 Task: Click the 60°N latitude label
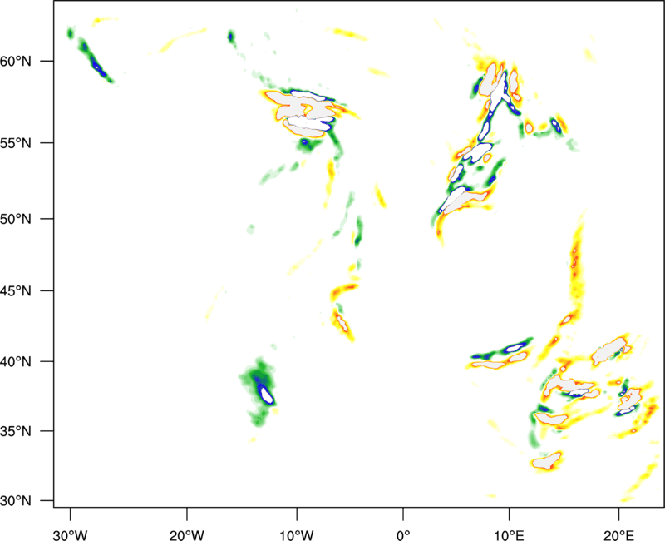pyautogui.click(x=16, y=62)
